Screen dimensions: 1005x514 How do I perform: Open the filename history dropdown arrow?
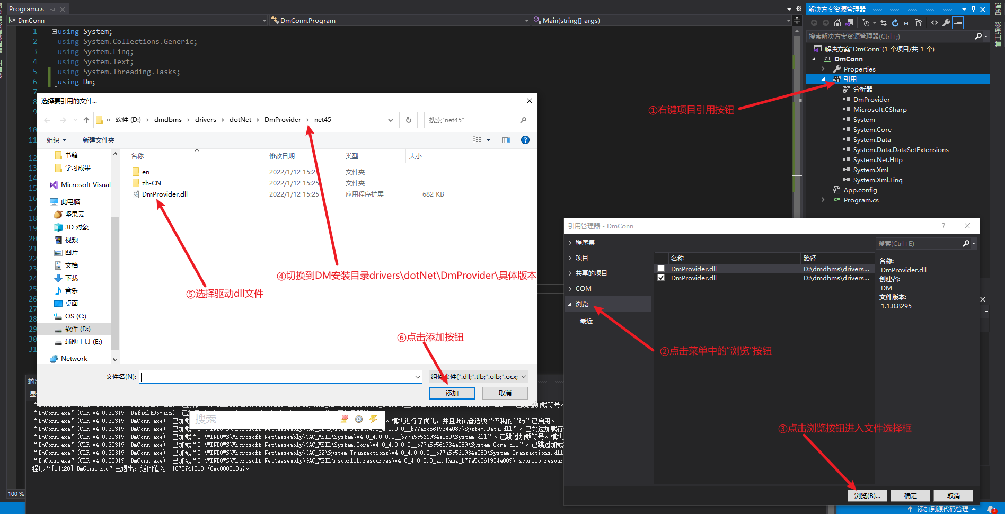tap(418, 377)
